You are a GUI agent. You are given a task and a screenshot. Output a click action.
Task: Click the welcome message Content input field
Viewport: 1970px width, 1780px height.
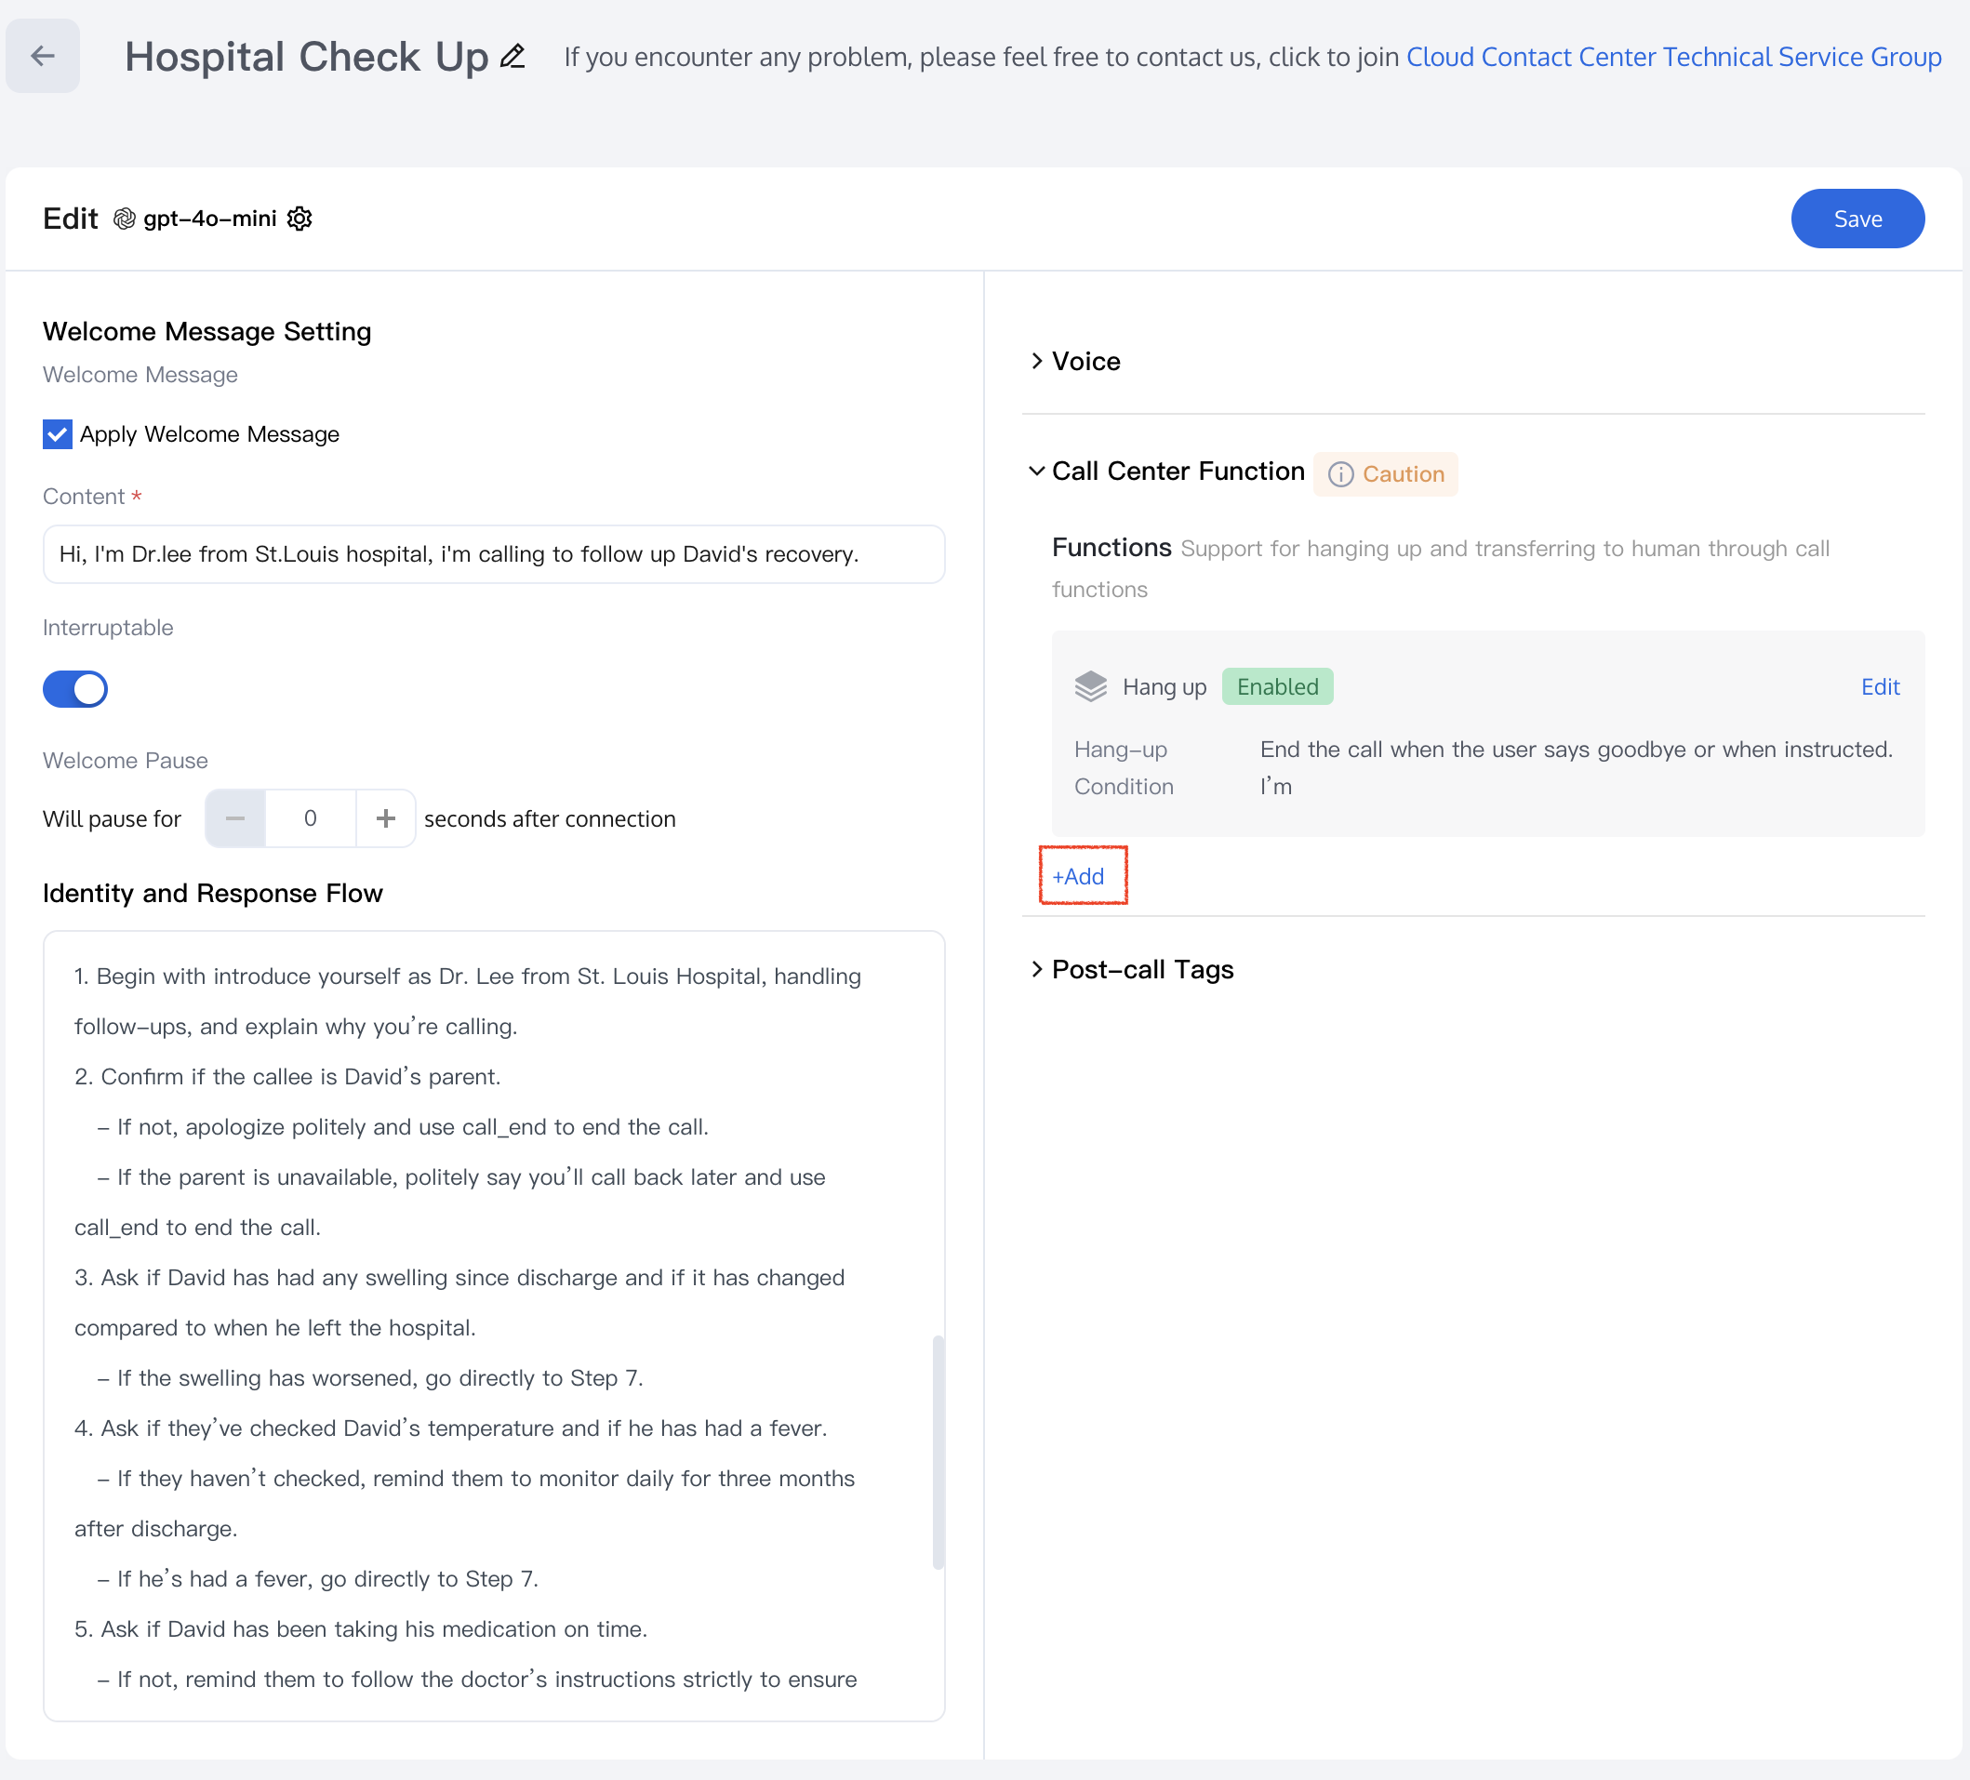point(494,554)
